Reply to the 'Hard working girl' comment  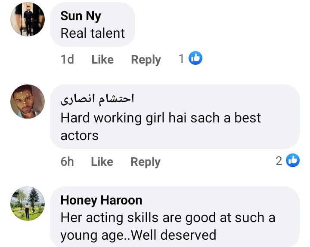146,162
